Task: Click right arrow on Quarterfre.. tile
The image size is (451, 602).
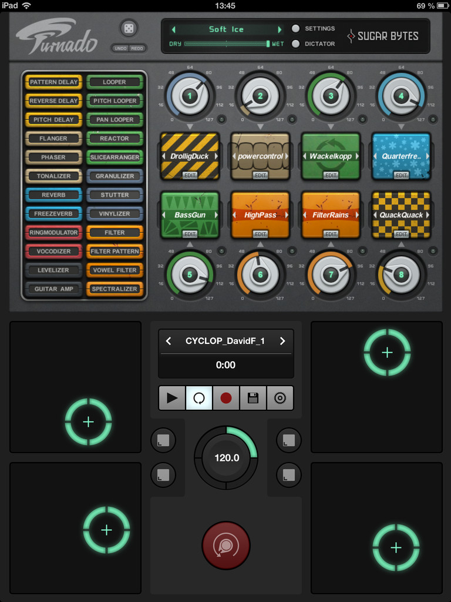Action: point(428,156)
